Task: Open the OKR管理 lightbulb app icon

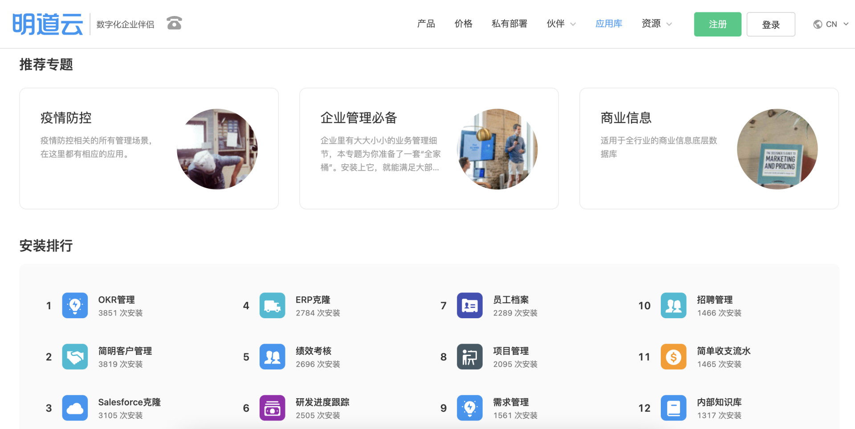Action: (75, 305)
